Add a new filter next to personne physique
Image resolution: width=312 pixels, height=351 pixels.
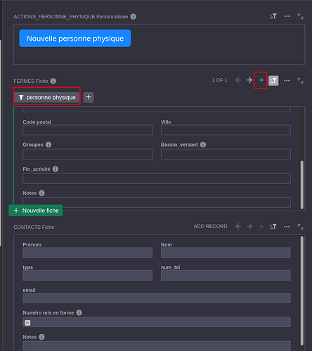(x=89, y=97)
